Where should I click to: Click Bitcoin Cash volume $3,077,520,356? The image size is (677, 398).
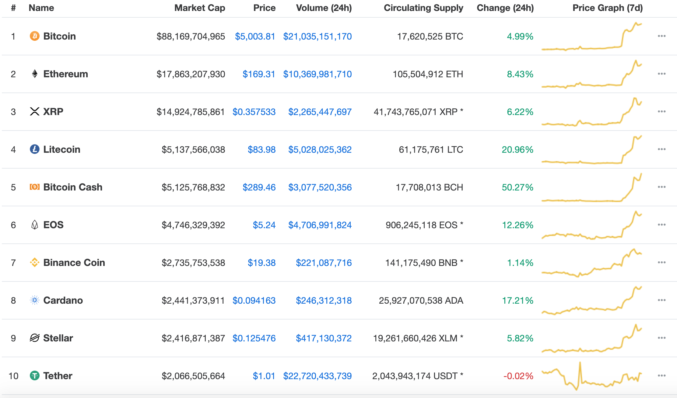point(320,187)
